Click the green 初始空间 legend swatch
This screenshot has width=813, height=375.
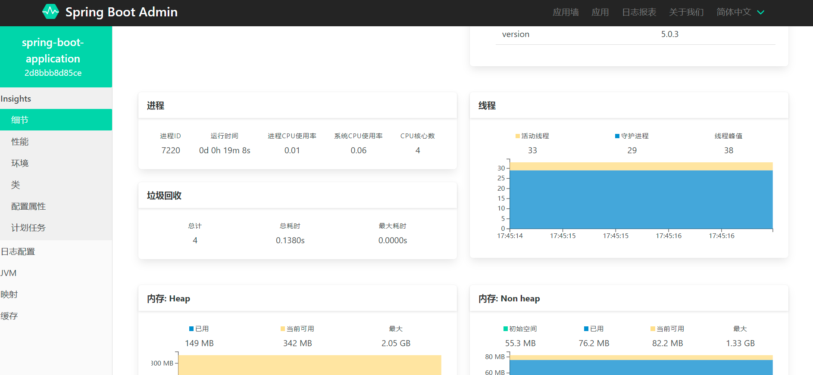pos(506,329)
